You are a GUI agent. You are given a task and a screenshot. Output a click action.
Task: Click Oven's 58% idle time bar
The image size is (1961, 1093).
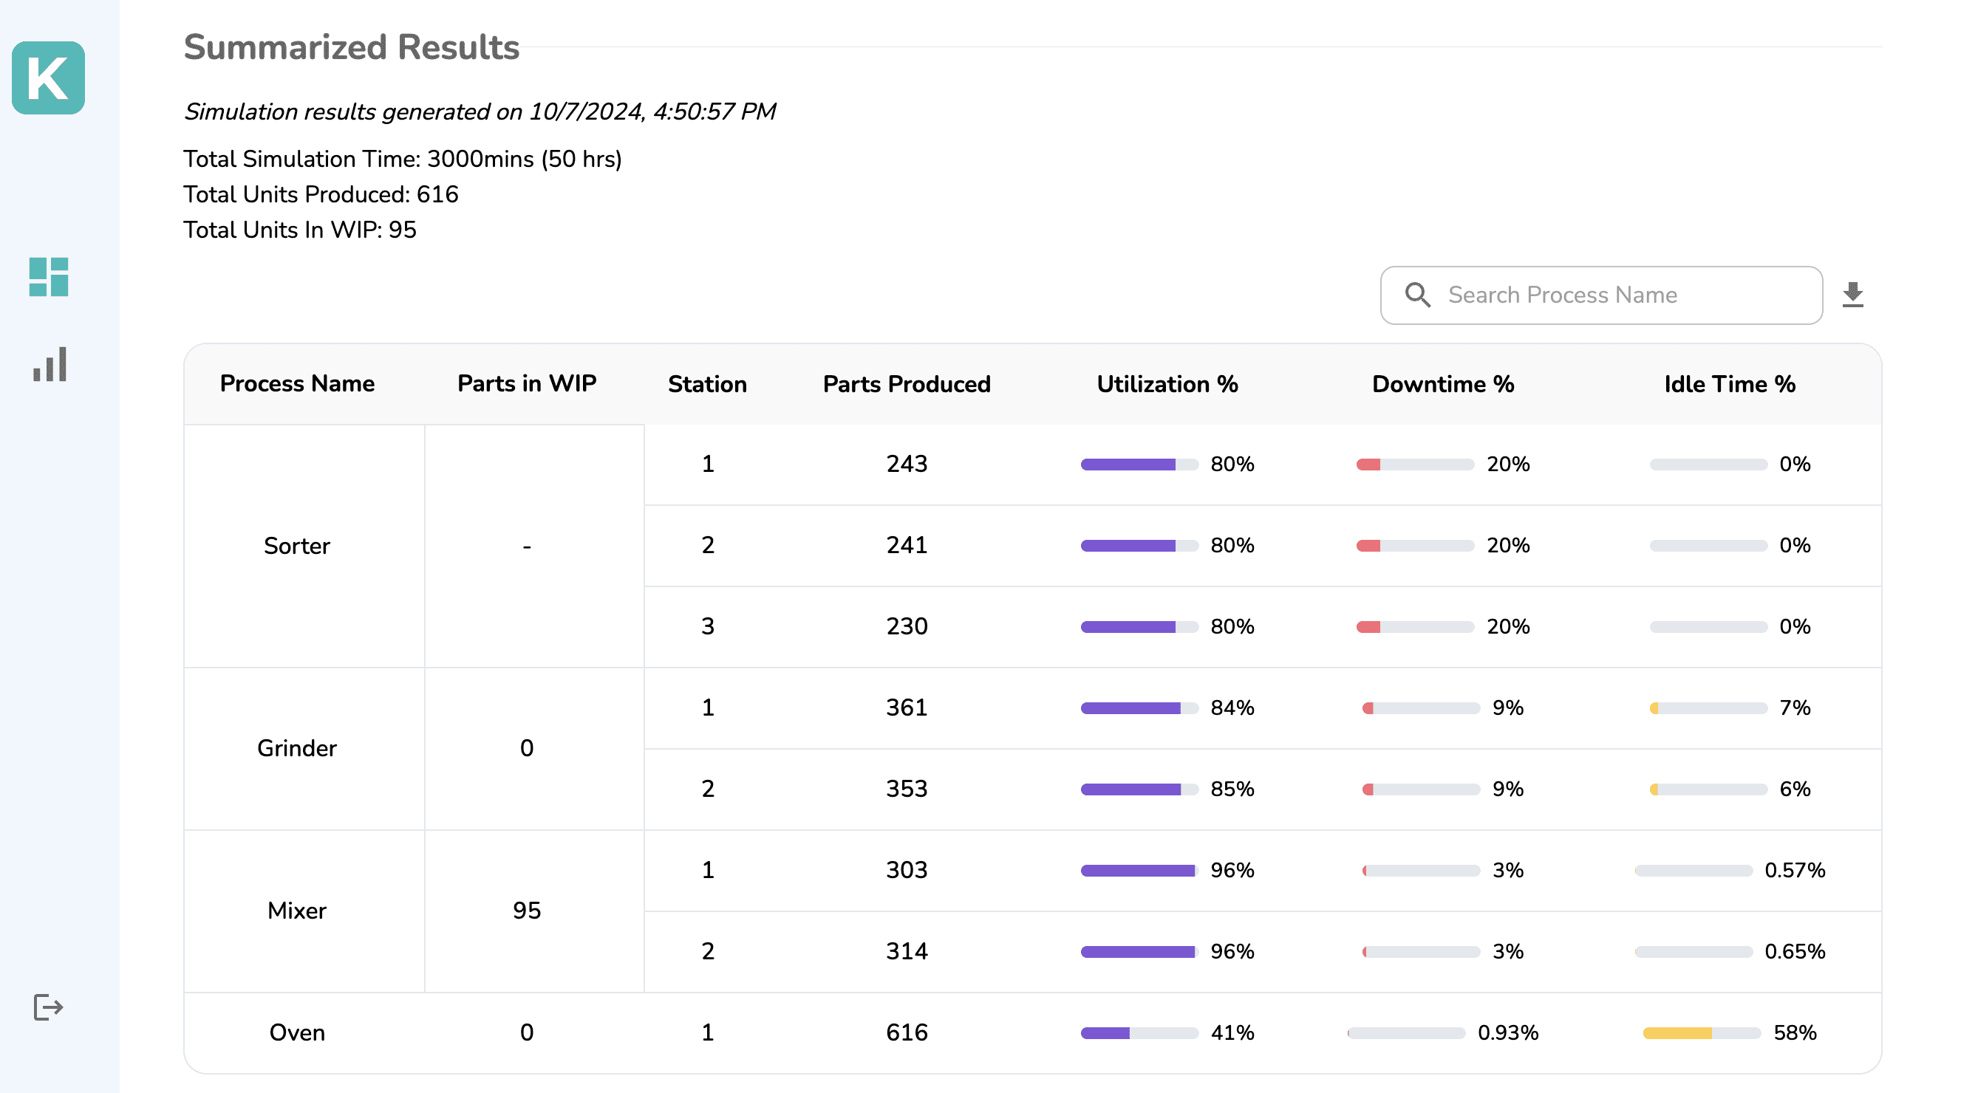click(1702, 1033)
